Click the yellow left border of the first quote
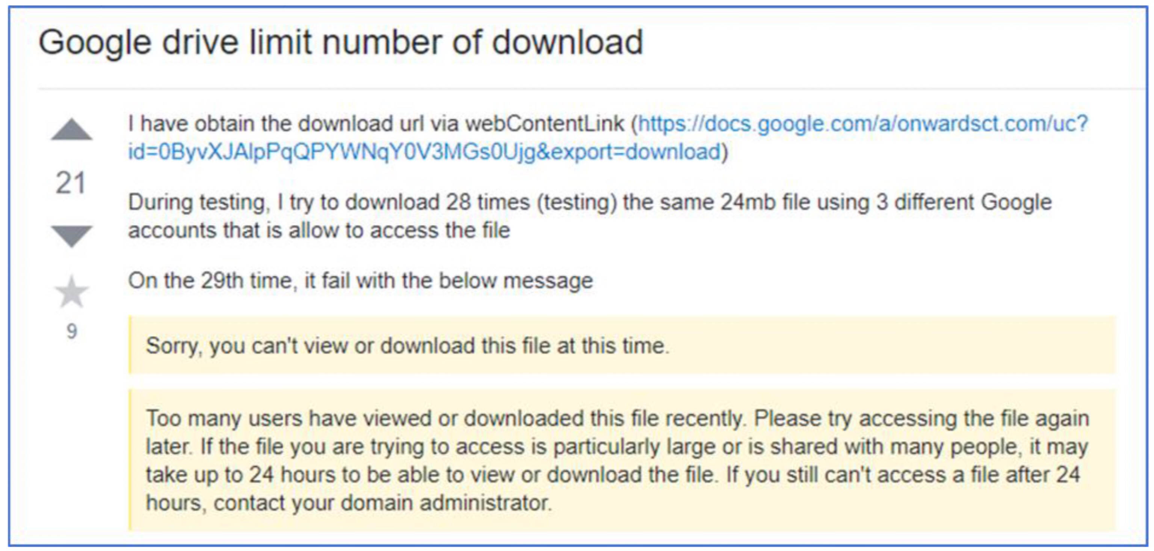1154x551 pixels. click(x=130, y=345)
